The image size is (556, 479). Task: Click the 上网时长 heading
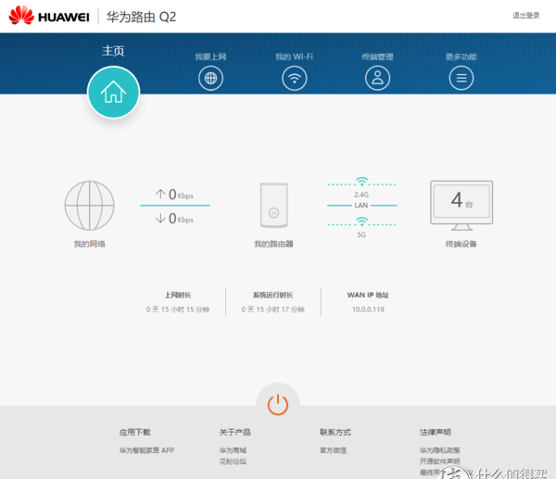pyautogui.click(x=178, y=295)
